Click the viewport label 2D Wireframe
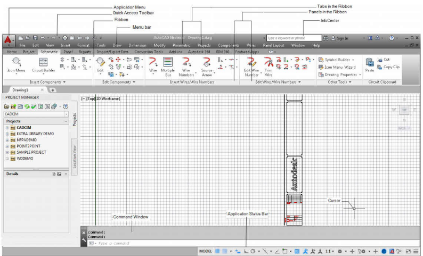The image size is (423, 256). coord(108,98)
